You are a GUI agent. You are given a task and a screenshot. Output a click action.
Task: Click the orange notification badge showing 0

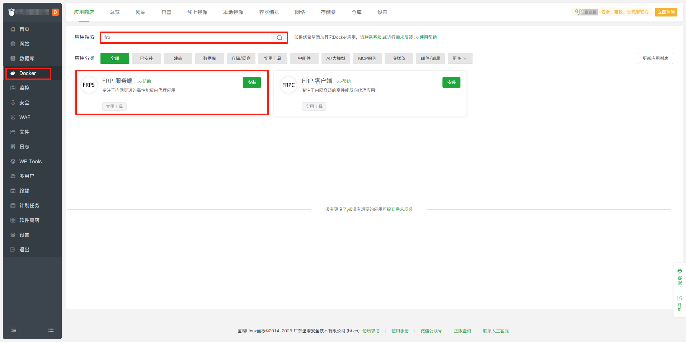click(x=55, y=12)
